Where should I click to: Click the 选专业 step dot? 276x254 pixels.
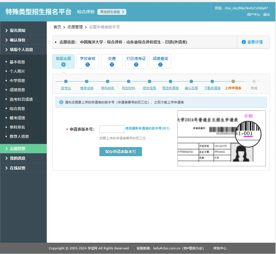pyautogui.click(x=66, y=81)
